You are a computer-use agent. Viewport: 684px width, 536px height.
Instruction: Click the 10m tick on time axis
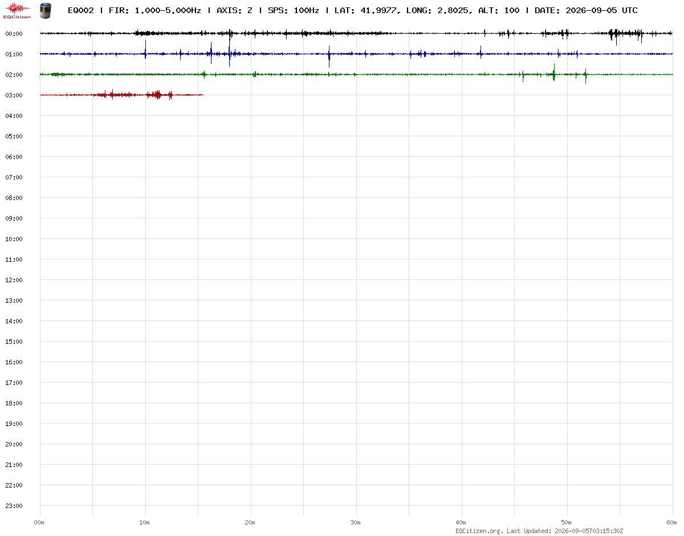(x=145, y=522)
